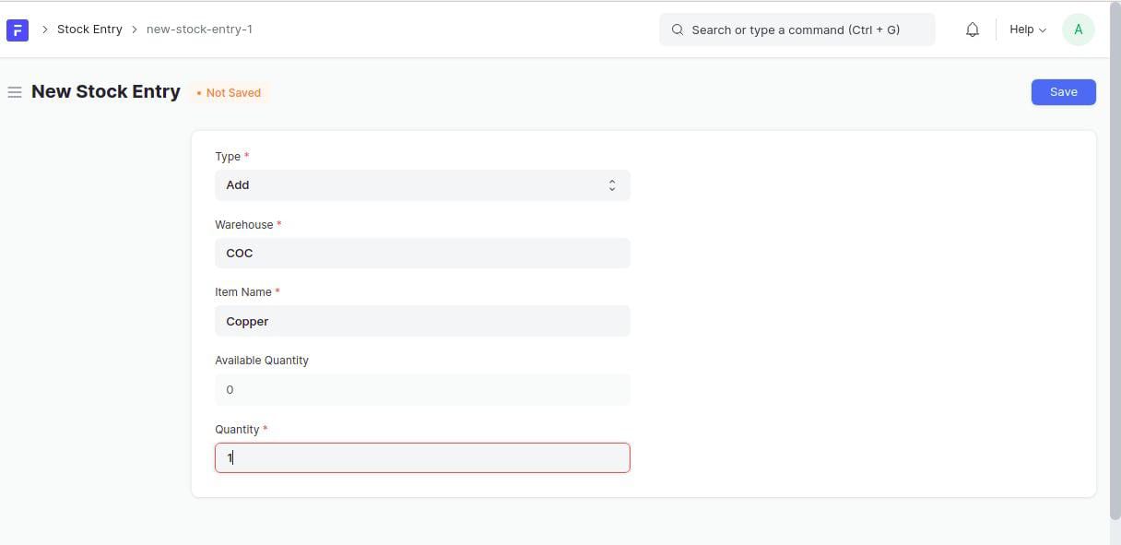
Task: Open the user avatar menu
Action: coord(1078,30)
